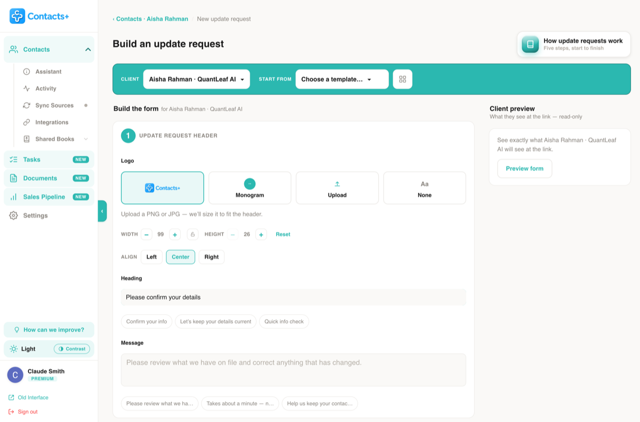Open the Tasks section
This screenshot has width=640, height=422.
(49, 160)
